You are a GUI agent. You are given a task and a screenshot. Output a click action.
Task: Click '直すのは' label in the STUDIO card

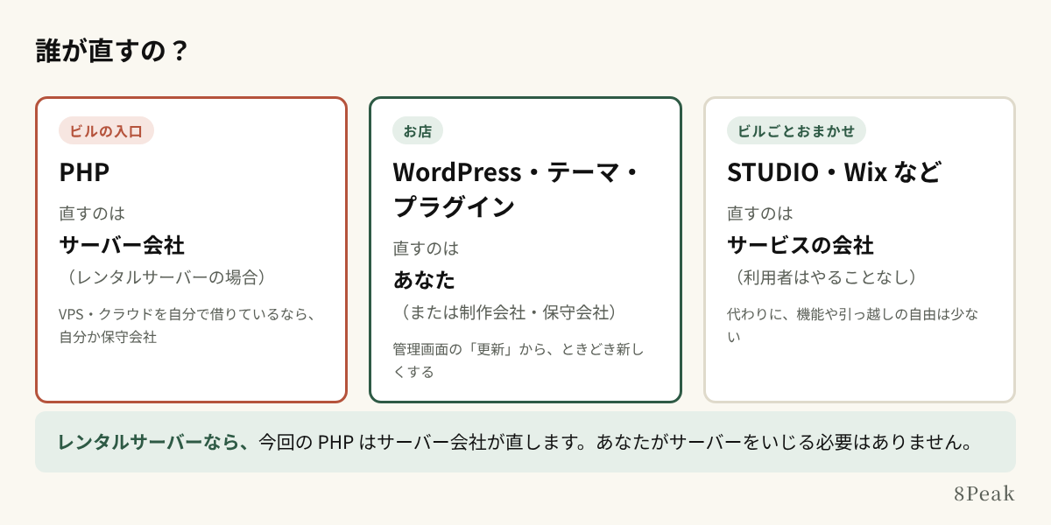pos(760,213)
